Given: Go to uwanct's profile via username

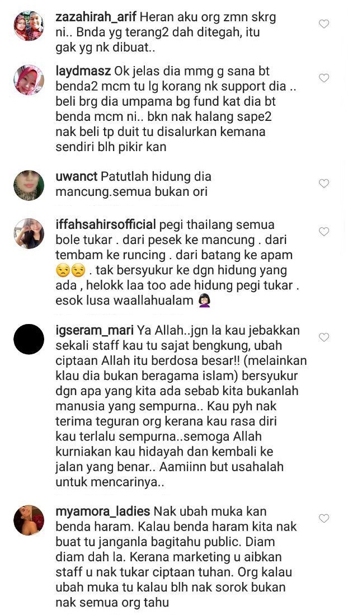Looking at the screenshot, I should coord(77,177).
